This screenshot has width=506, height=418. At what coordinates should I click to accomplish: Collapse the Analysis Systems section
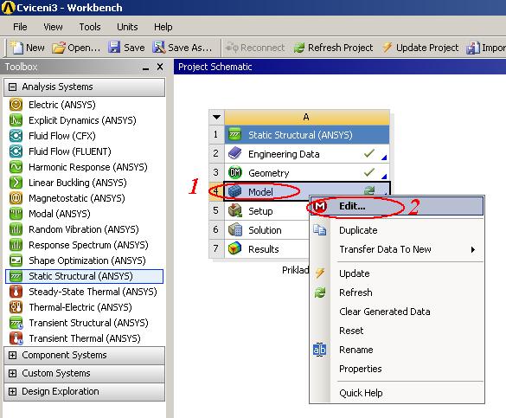(12, 87)
